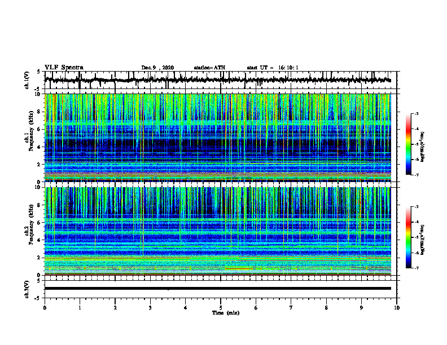Click time axis tick label "8"
This screenshot has height=345, width=447.
[326, 308]
